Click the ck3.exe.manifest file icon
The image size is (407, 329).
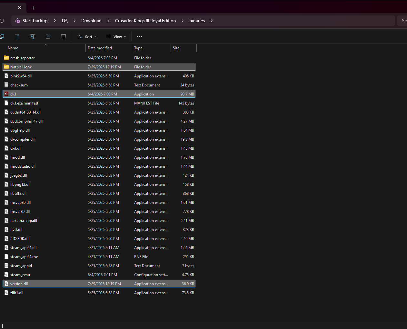tap(6, 103)
